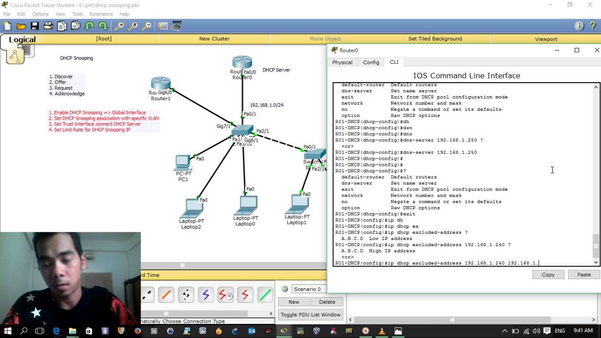Image resolution: width=601 pixels, height=338 pixels.
Task: Open the Help menu
Action: tap(124, 14)
